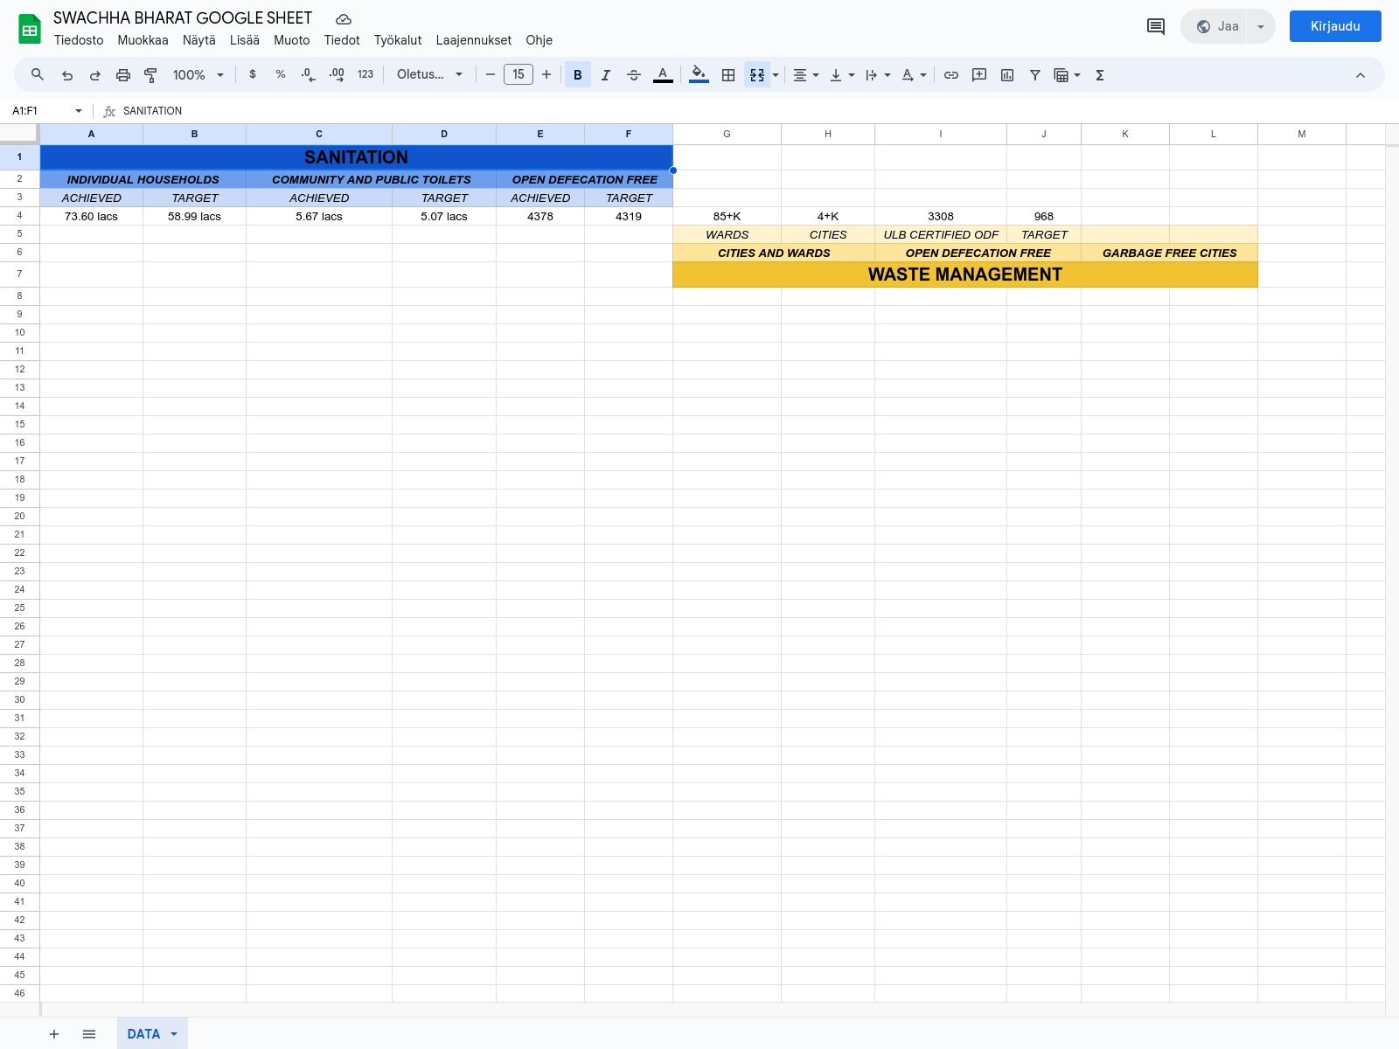This screenshot has width=1399, height=1049.
Task: Open Tiedot menu
Action: [x=342, y=40]
